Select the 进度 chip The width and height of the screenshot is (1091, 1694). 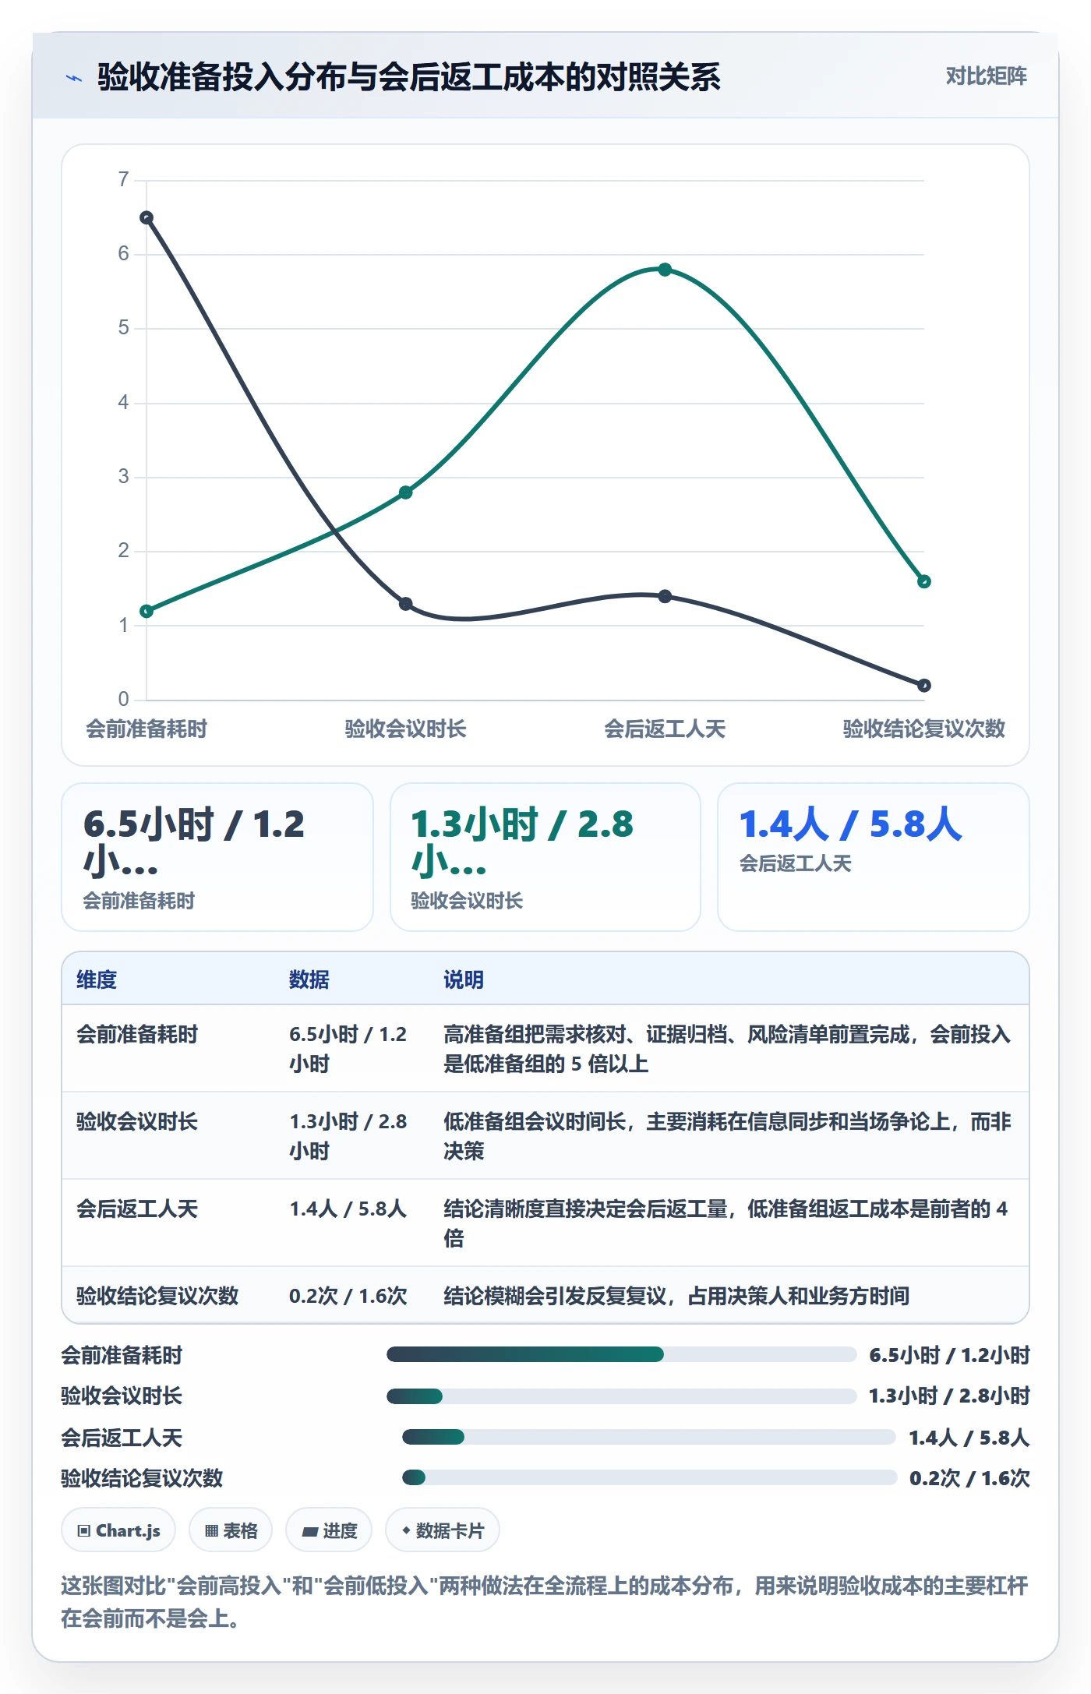pos(329,1530)
